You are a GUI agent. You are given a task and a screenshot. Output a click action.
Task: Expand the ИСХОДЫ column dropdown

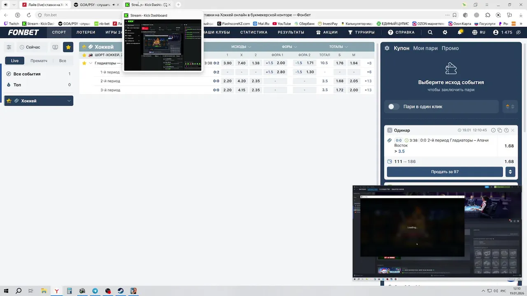coord(241,47)
